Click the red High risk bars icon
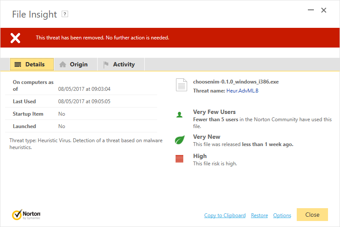340x227 pixels. coord(179,159)
